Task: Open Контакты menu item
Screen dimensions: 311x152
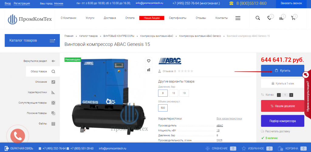Action: click(221, 18)
